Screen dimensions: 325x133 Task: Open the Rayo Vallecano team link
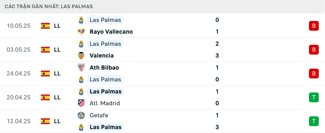click(111, 32)
